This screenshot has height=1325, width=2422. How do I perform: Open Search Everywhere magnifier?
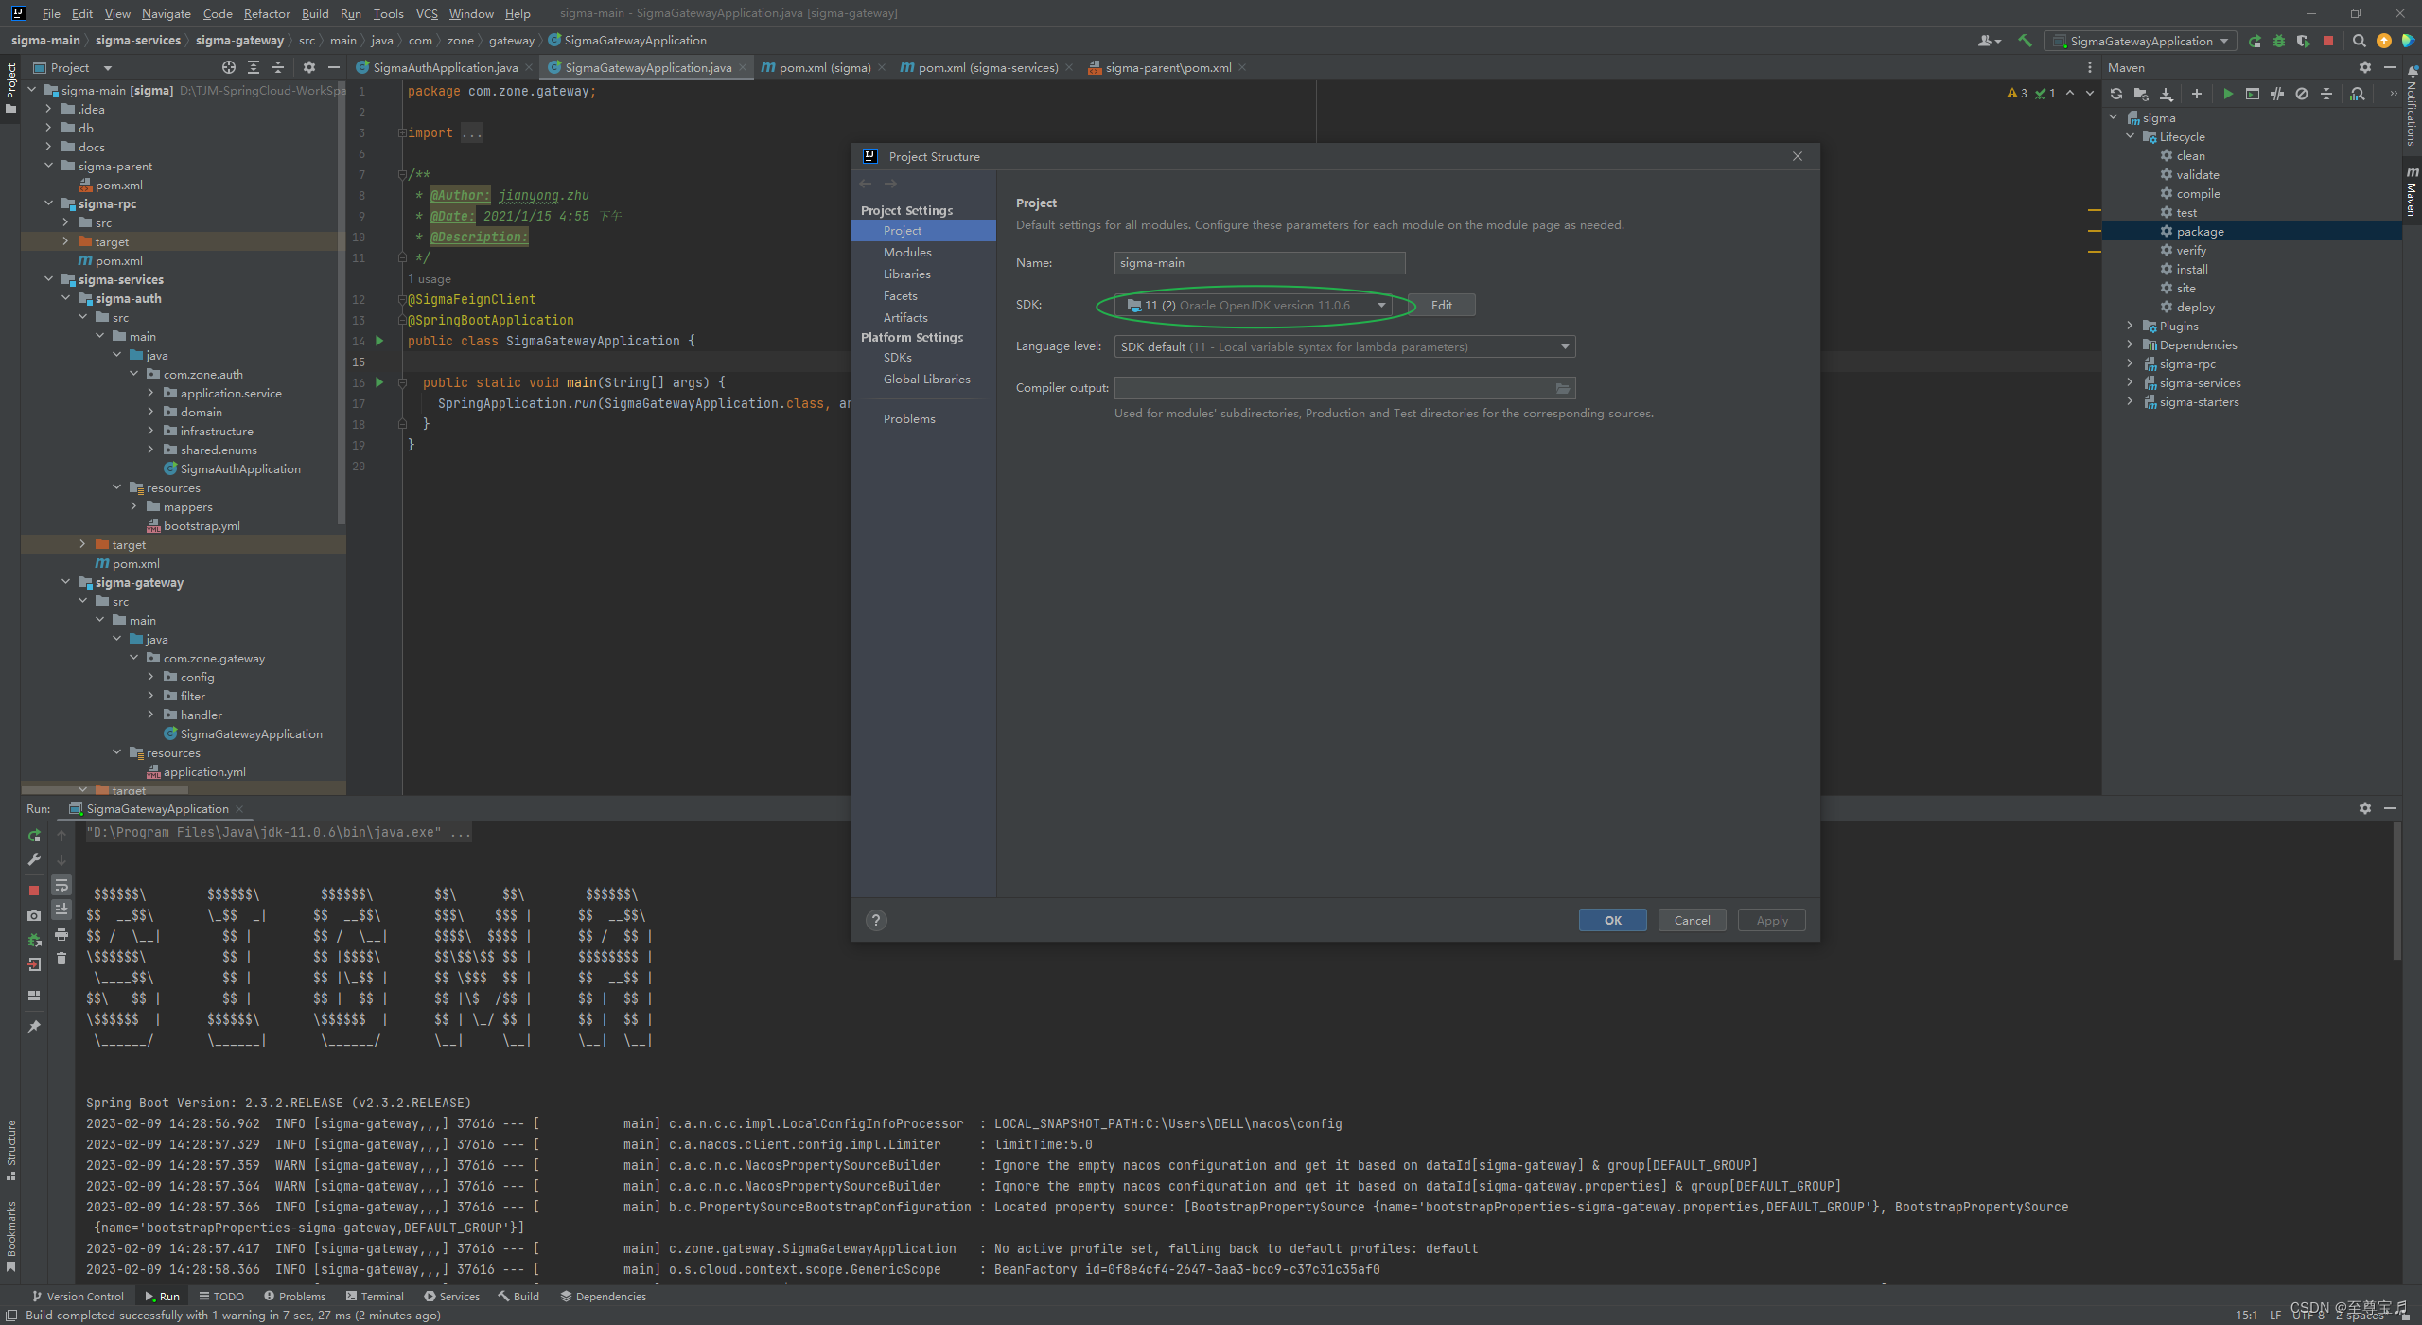(x=2358, y=41)
